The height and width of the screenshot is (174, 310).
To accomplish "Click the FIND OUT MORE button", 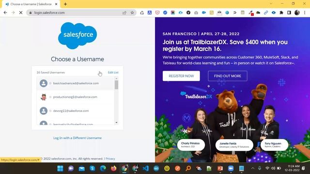I will [228, 76].
